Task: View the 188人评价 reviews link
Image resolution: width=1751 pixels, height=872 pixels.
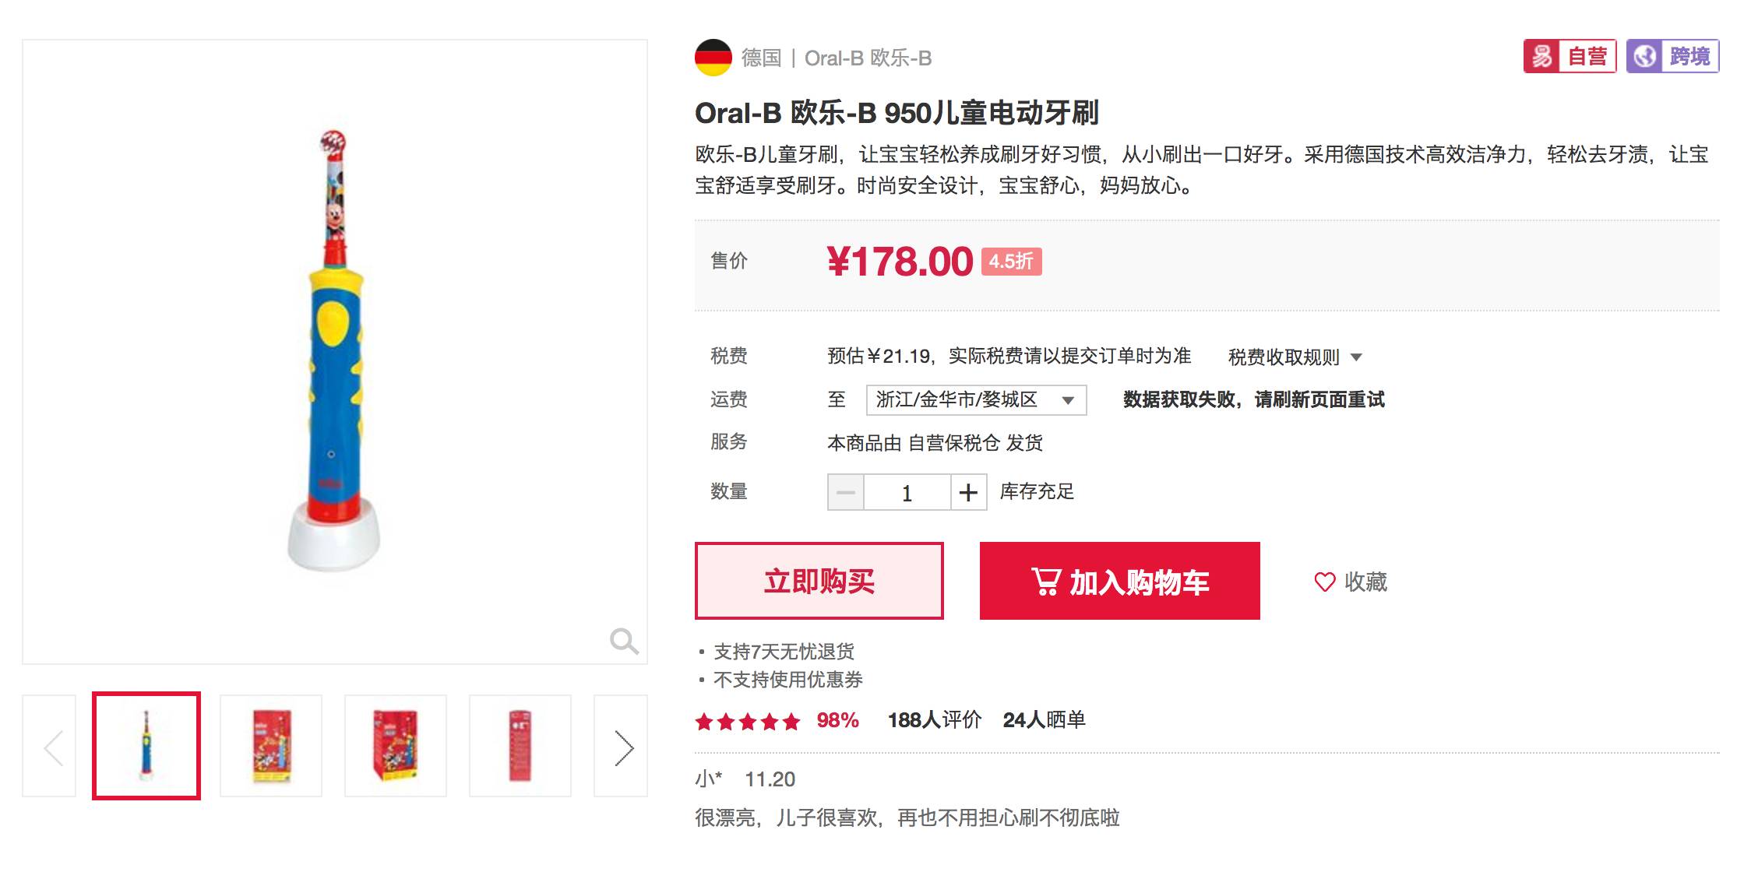Action: coord(934,720)
